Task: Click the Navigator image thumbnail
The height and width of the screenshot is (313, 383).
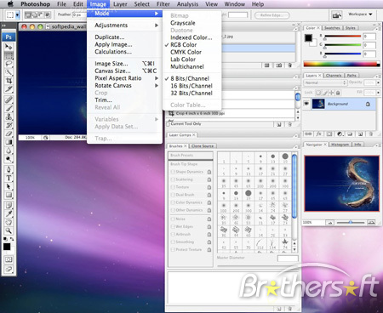Action: (x=342, y=184)
